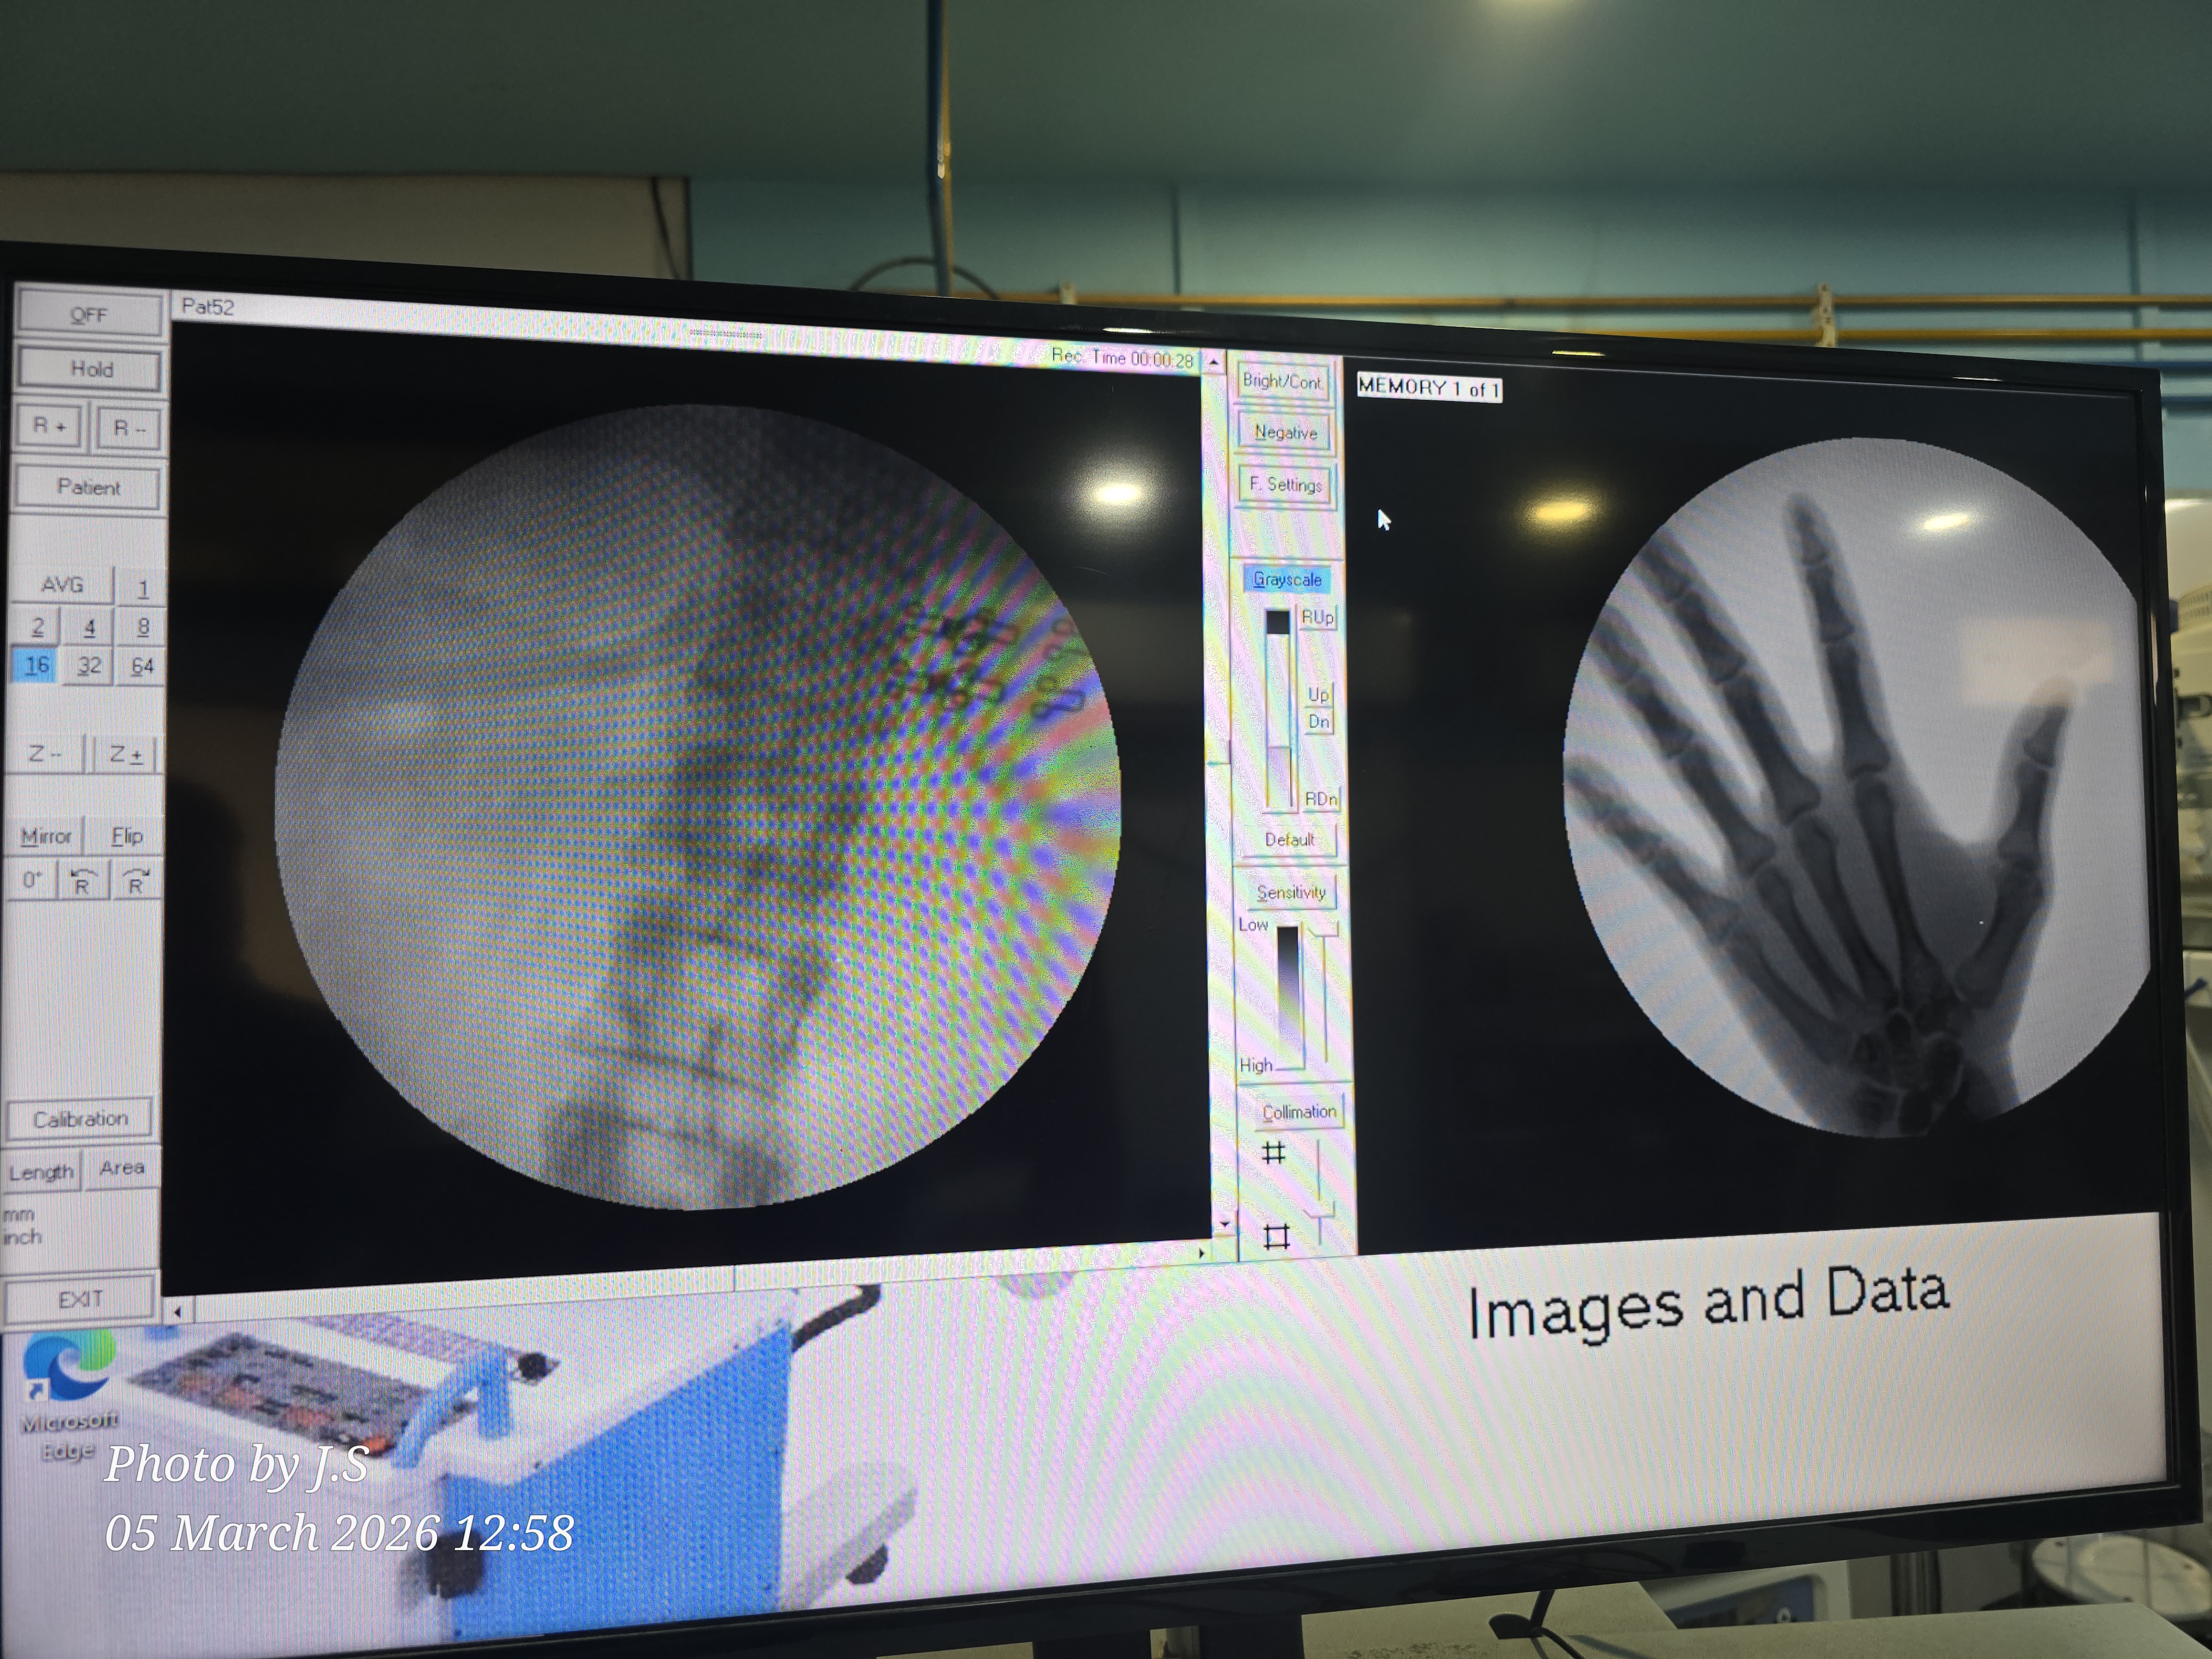Rotate the image clockwise with the right R icon
2212x1659 pixels.
(x=135, y=881)
